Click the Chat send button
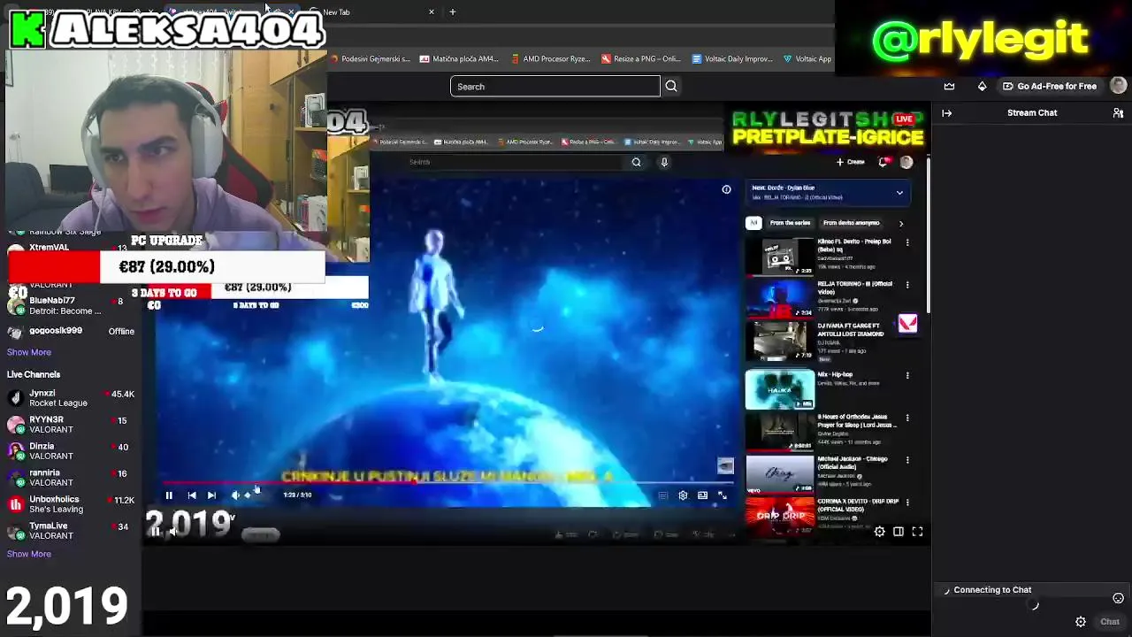 1109,622
